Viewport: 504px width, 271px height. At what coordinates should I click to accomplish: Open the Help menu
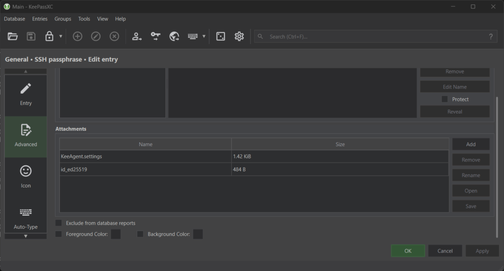point(121,19)
